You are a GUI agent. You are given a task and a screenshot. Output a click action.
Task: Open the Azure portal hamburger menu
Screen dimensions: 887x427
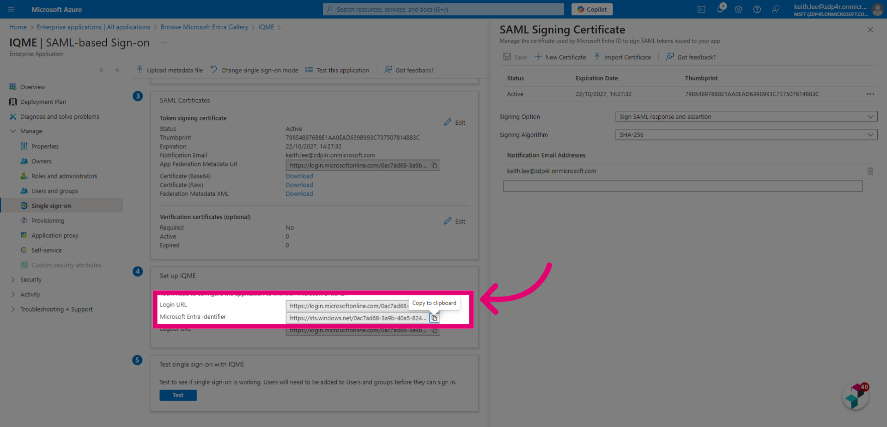[11, 9]
